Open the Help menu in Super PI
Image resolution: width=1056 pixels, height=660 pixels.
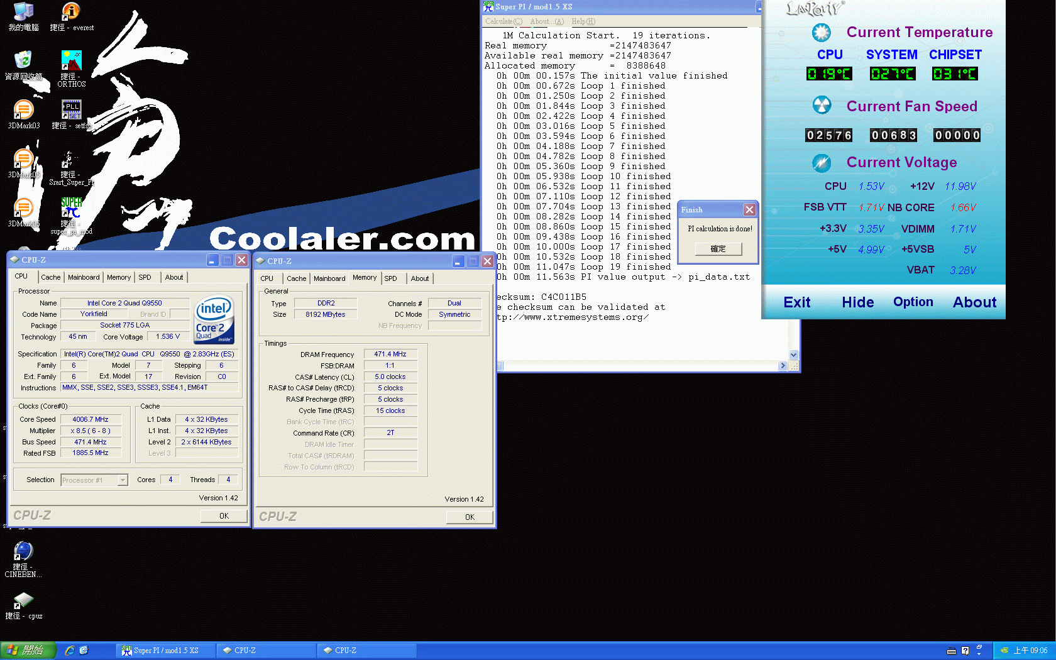point(583,21)
